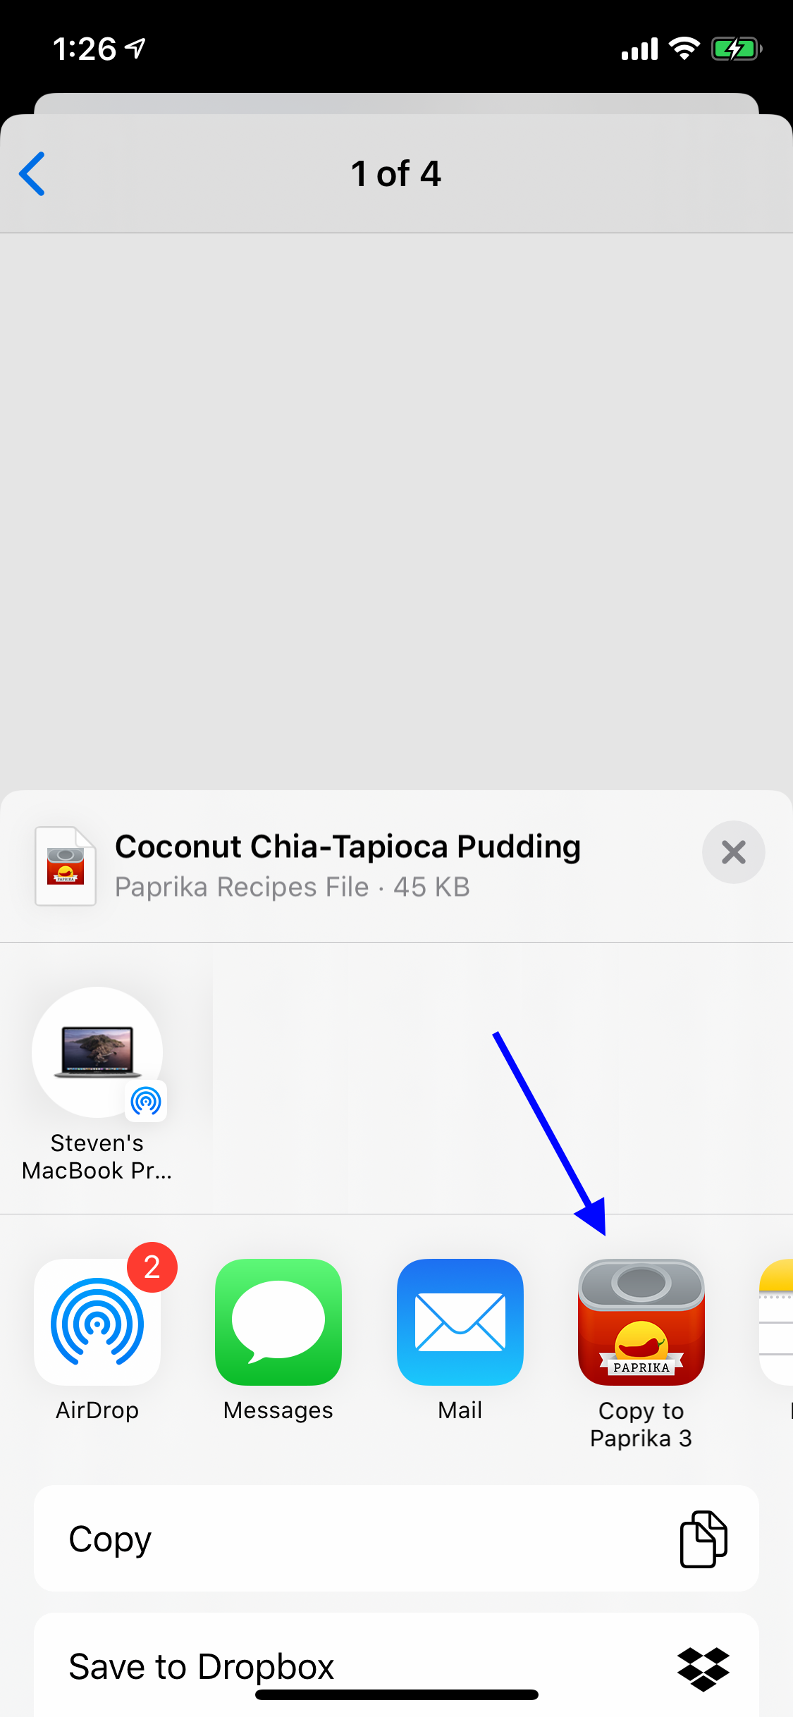The image size is (793, 1717).
Task: Share via the Mail icon
Action: click(x=460, y=1322)
